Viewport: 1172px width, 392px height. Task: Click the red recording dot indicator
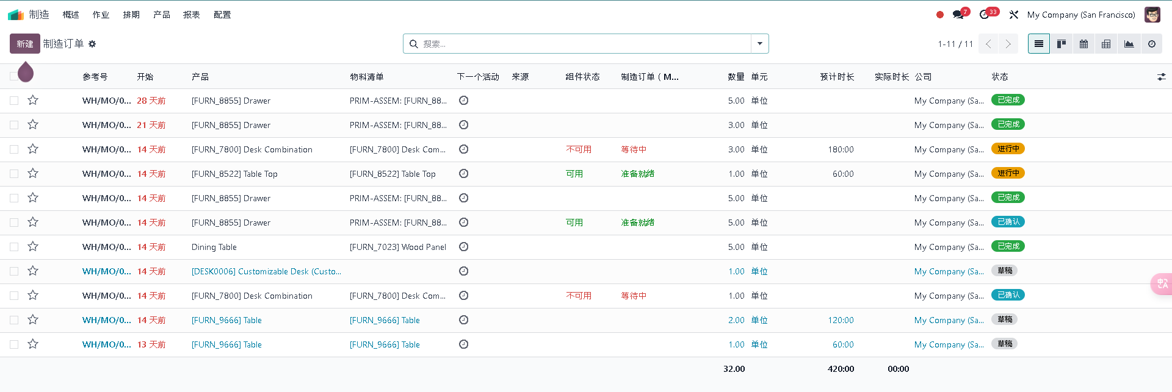tap(940, 15)
